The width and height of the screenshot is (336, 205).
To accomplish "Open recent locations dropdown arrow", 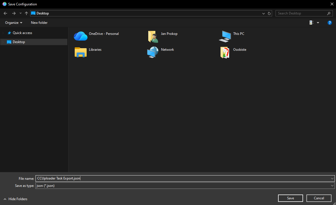I will [x=20, y=13].
